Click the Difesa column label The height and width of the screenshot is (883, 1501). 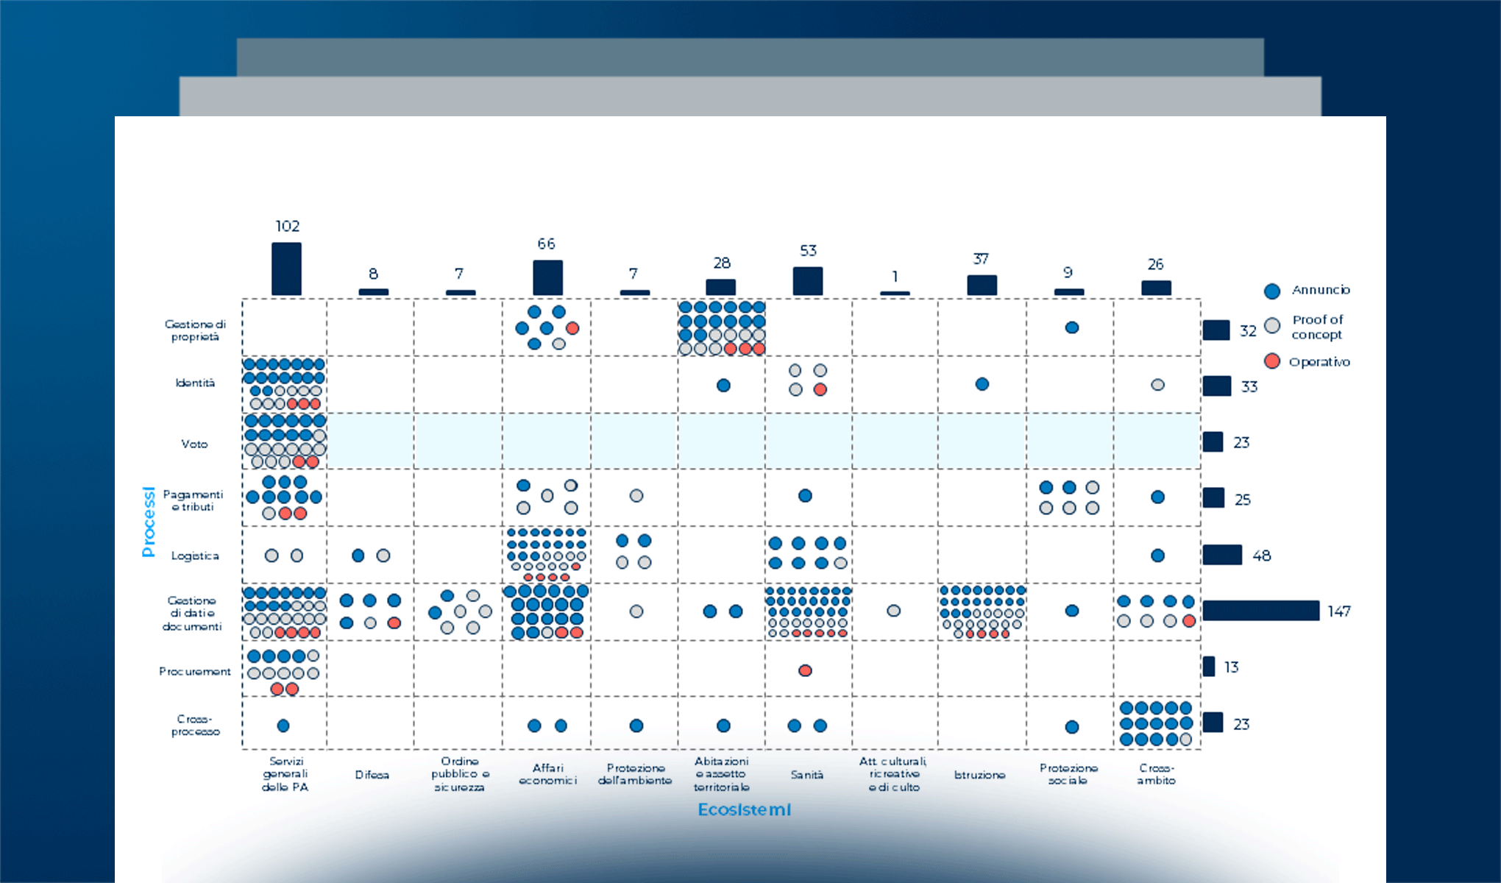(x=372, y=775)
